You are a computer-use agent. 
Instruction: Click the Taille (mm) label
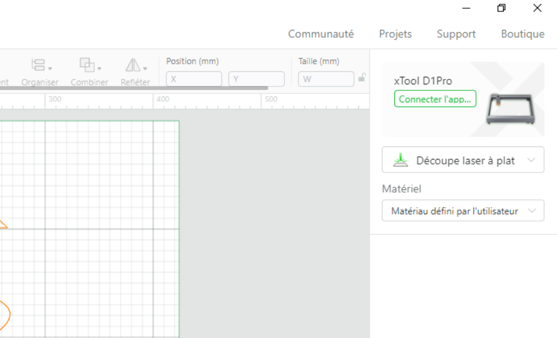click(x=319, y=61)
